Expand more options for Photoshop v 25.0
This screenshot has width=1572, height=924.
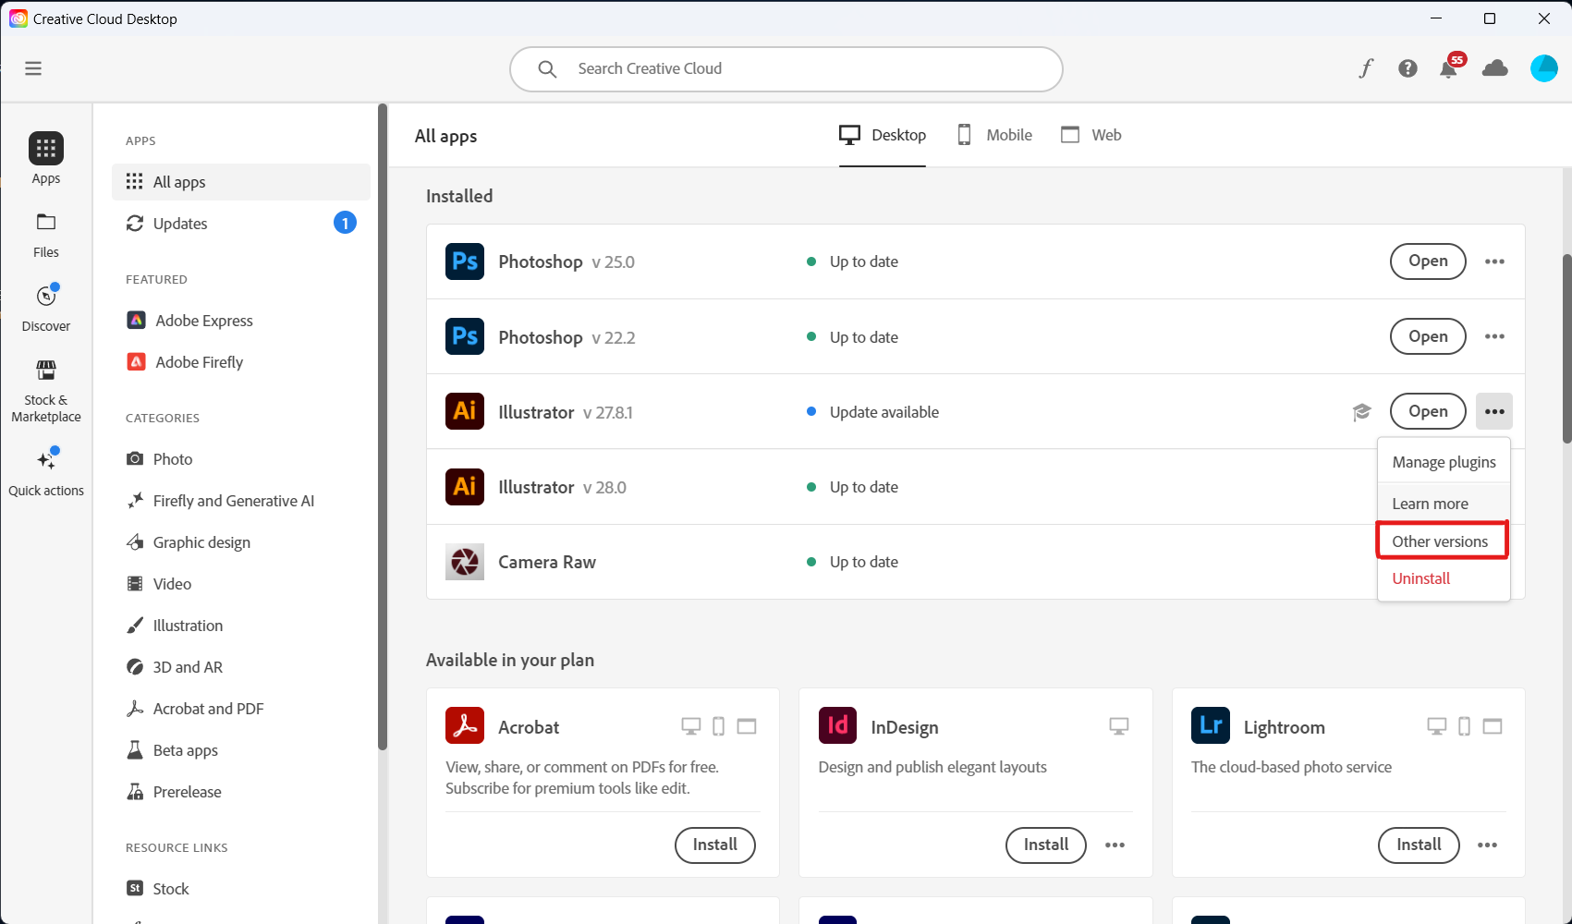tap(1494, 261)
